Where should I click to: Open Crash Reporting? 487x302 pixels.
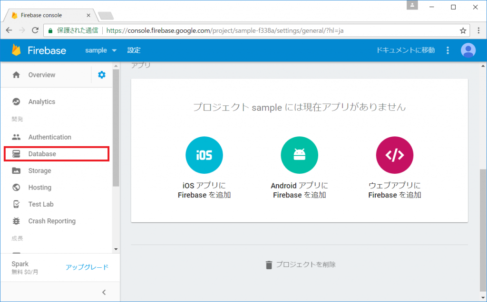click(52, 221)
